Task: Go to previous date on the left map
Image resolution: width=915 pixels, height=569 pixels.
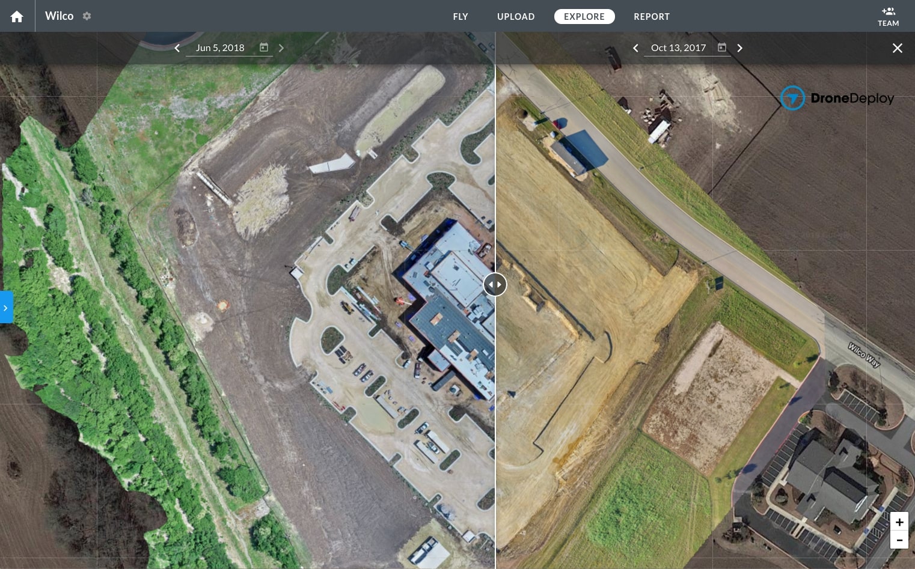Action: click(x=177, y=47)
